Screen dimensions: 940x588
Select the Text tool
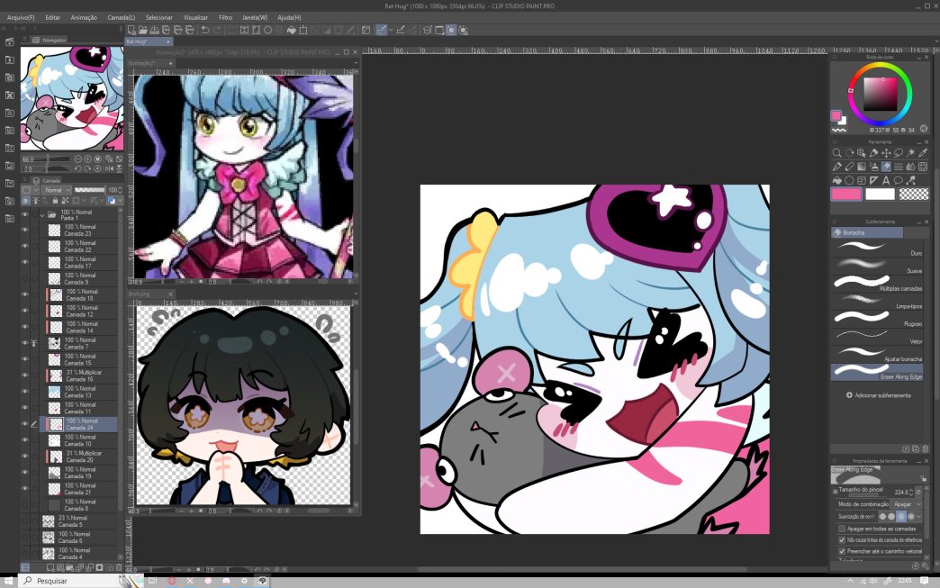[x=886, y=180]
